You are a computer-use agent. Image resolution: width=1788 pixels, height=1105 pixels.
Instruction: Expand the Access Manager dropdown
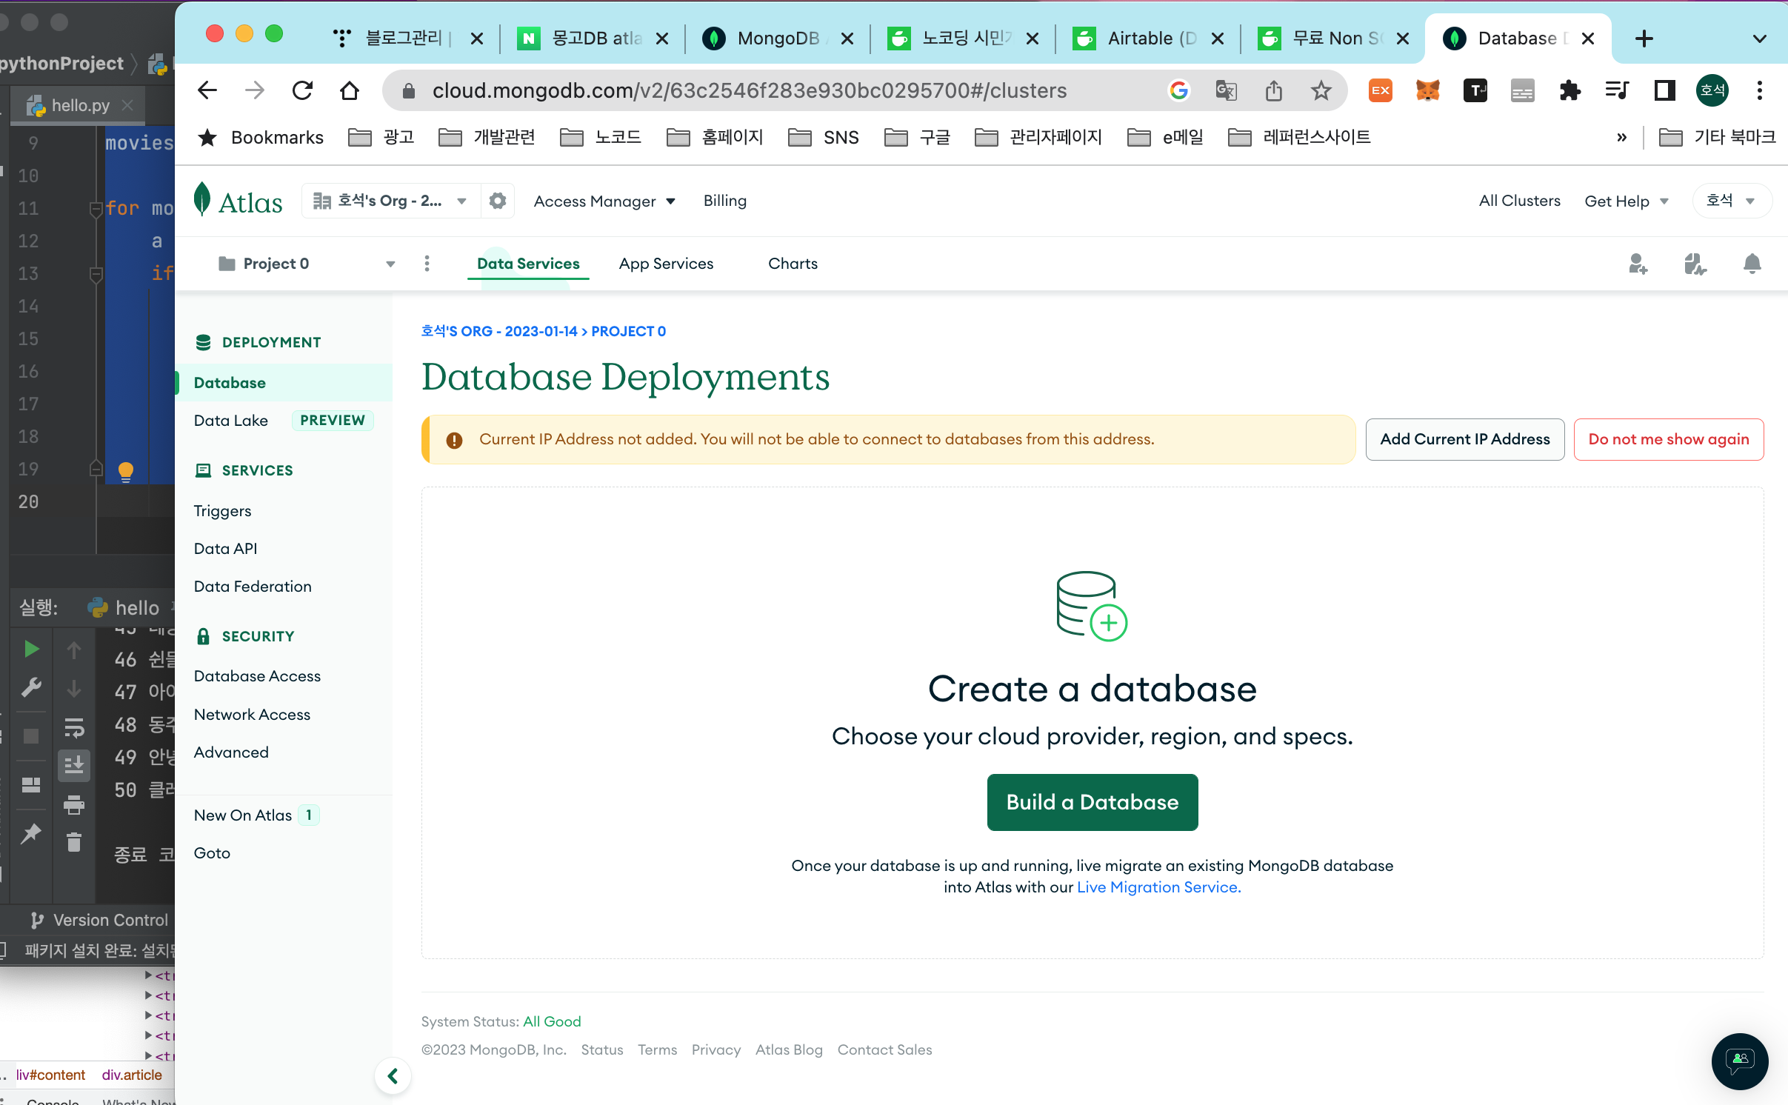point(604,201)
